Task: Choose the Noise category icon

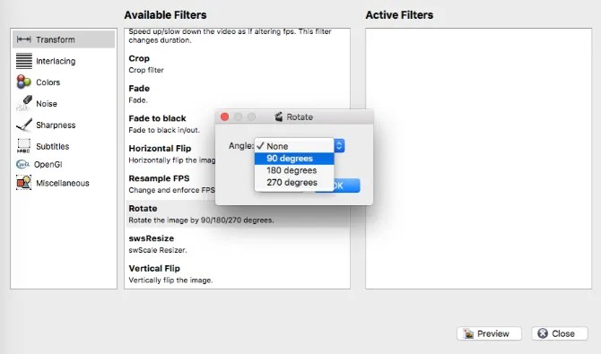Action: coord(23,103)
